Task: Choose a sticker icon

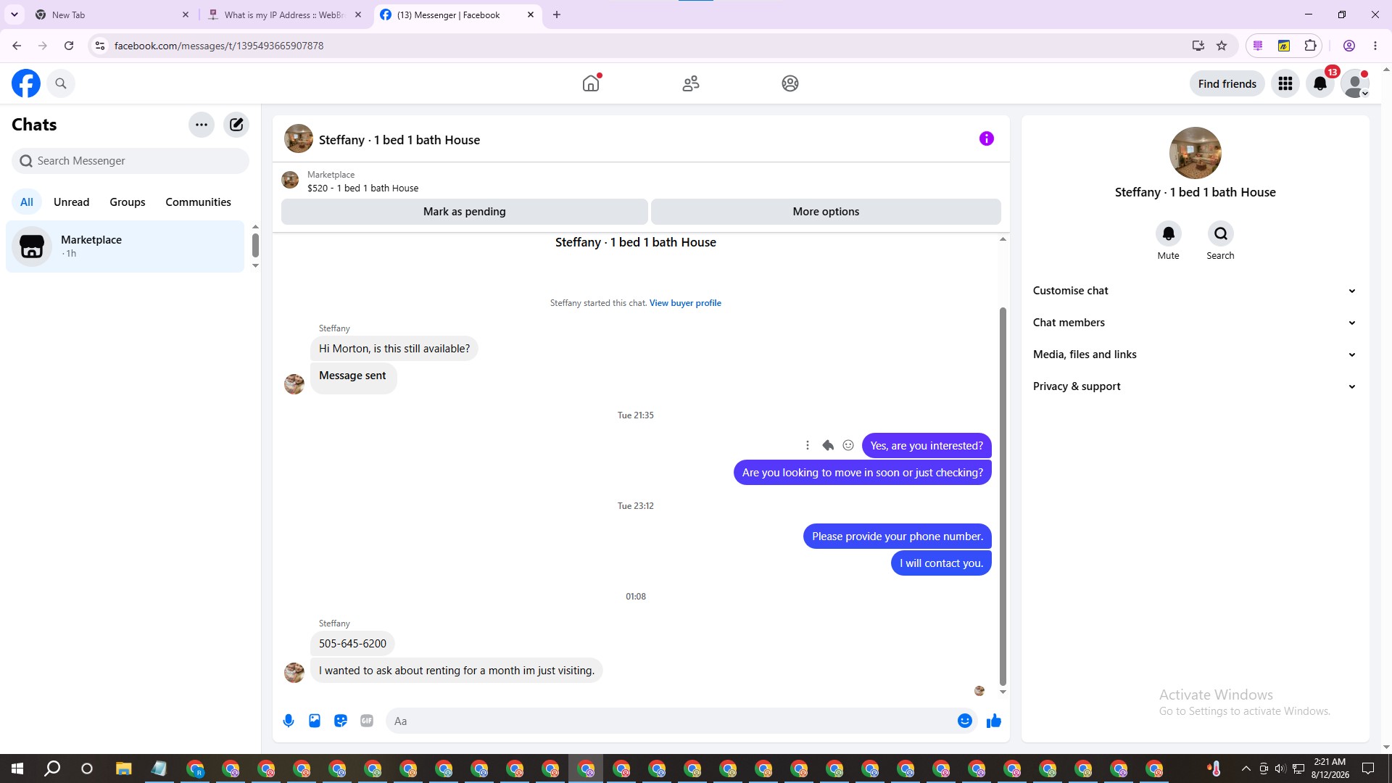Action: [341, 721]
